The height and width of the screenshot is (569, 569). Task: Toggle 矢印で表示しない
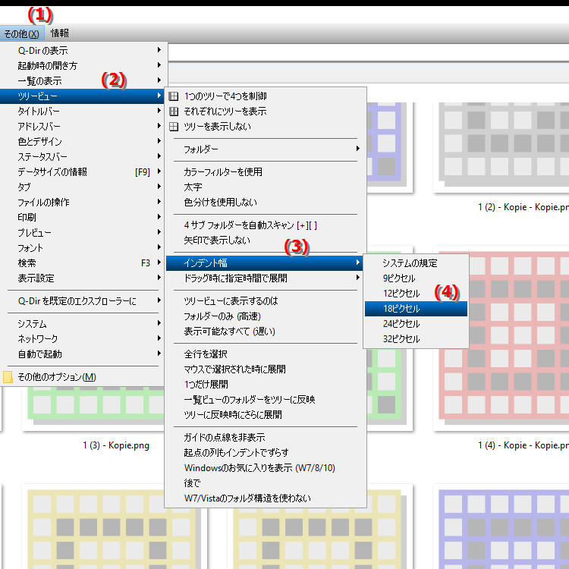click(x=266, y=240)
